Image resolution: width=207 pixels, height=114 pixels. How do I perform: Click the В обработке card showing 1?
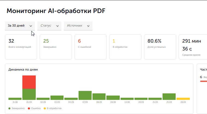tap(125, 47)
